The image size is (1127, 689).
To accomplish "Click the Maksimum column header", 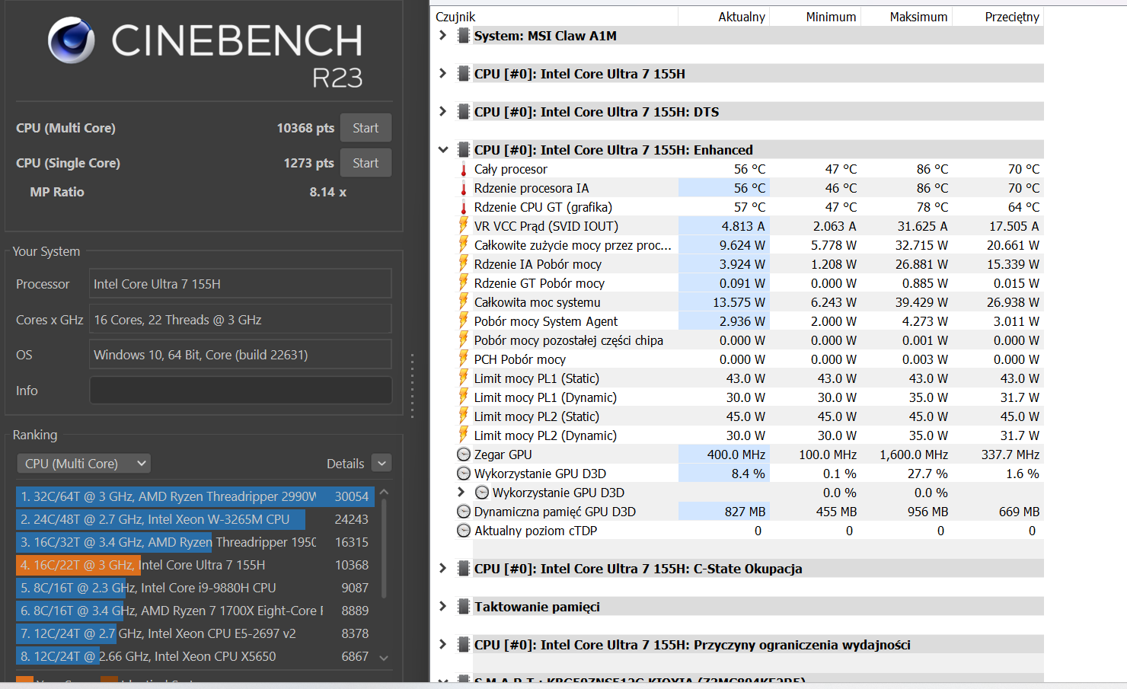I will pyautogui.click(x=918, y=17).
